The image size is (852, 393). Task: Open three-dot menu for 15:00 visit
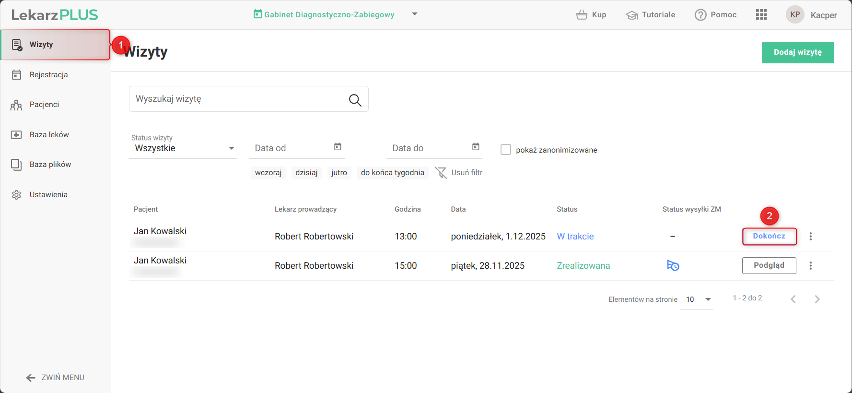tap(810, 266)
